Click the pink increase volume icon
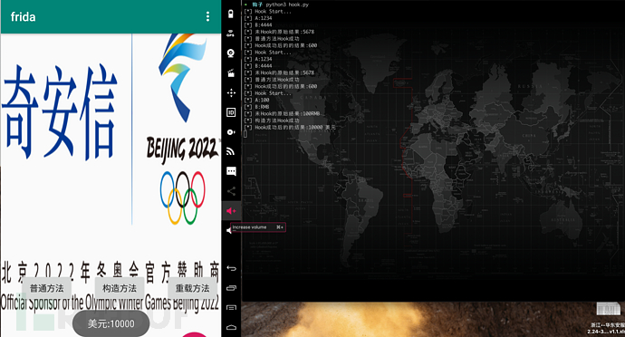This screenshot has width=625, height=337. 231,210
